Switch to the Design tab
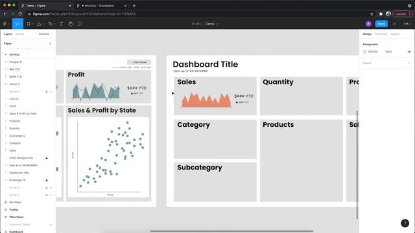 [367, 34]
